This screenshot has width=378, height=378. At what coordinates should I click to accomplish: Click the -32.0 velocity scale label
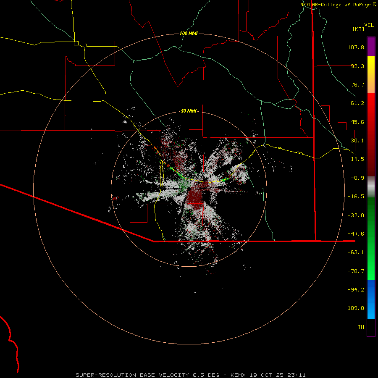tap(356, 215)
